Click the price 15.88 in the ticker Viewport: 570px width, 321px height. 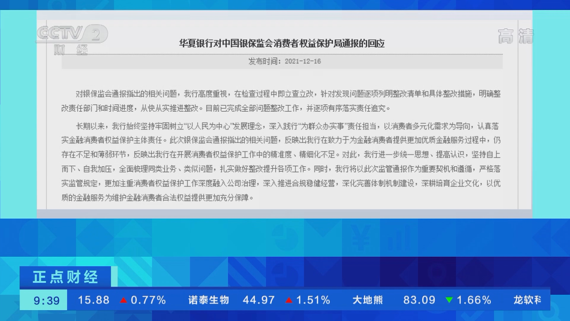[x=93, y=300]
